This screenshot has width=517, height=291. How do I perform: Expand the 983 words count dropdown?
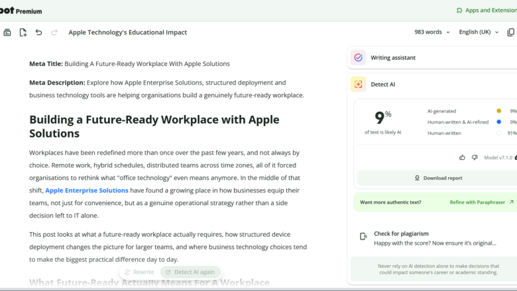[432, 32]
